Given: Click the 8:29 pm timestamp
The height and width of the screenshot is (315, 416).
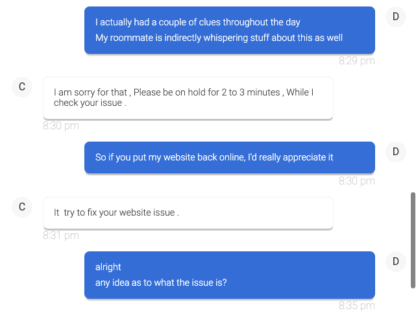Looking at the screenshot, I should [x=356, y=61].
